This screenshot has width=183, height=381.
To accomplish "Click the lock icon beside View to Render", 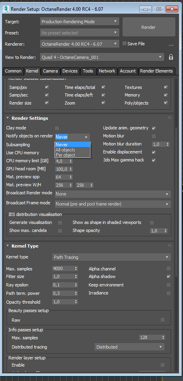I will [171, 57].
